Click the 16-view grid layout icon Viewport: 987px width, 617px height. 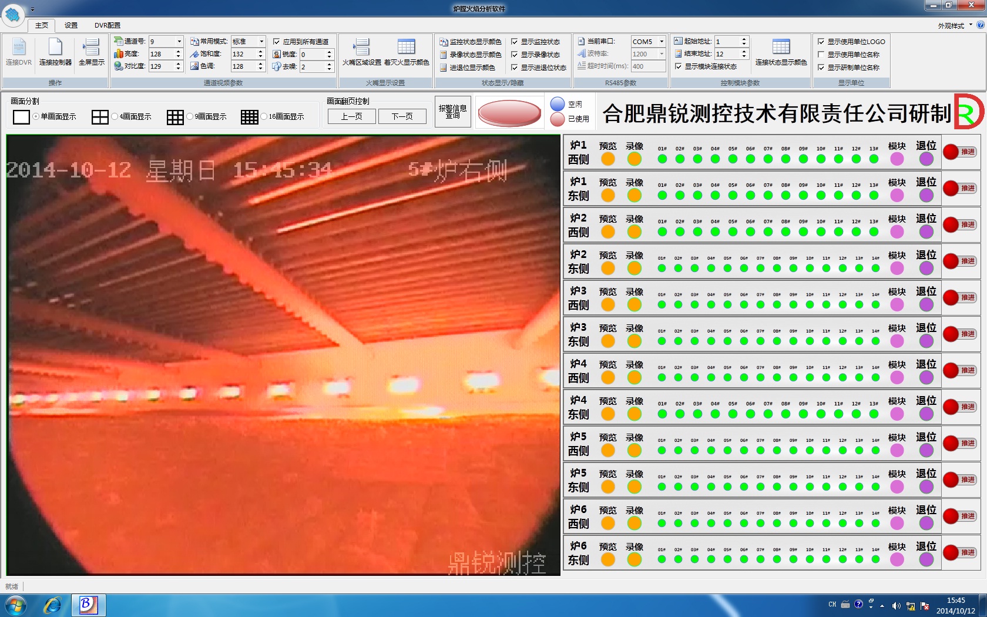coord(250,117)
